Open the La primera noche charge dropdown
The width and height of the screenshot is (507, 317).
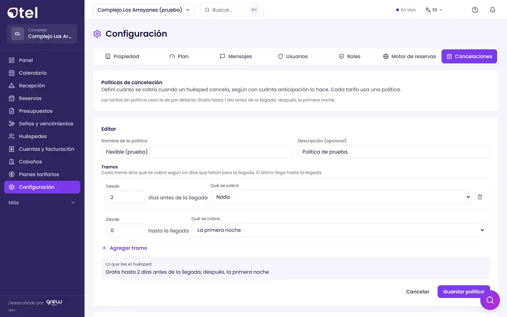point(339,230)
